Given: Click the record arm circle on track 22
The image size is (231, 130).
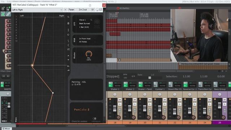Looking at the screenshot, I should tap(178, 117).
